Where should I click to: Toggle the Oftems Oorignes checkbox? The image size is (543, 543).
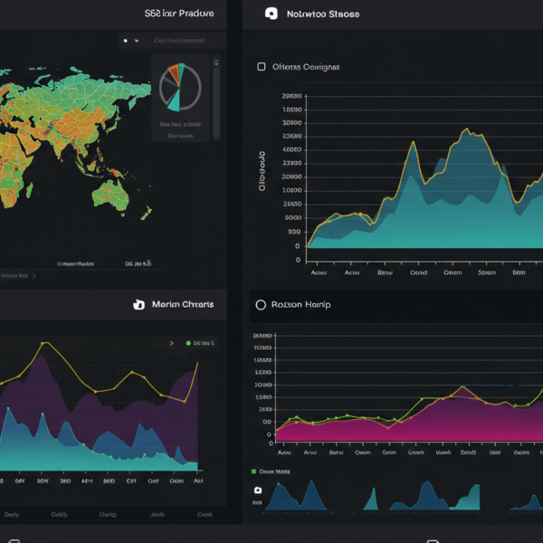click(262, 67)
